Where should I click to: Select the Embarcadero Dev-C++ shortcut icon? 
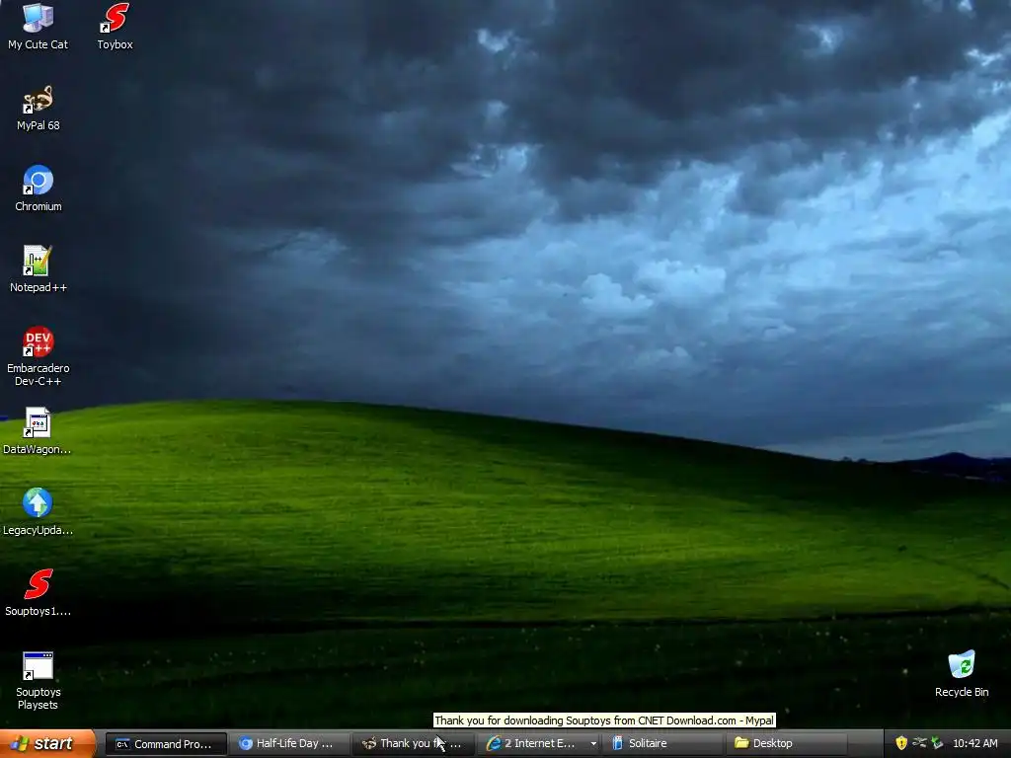[x=39, y=355]
